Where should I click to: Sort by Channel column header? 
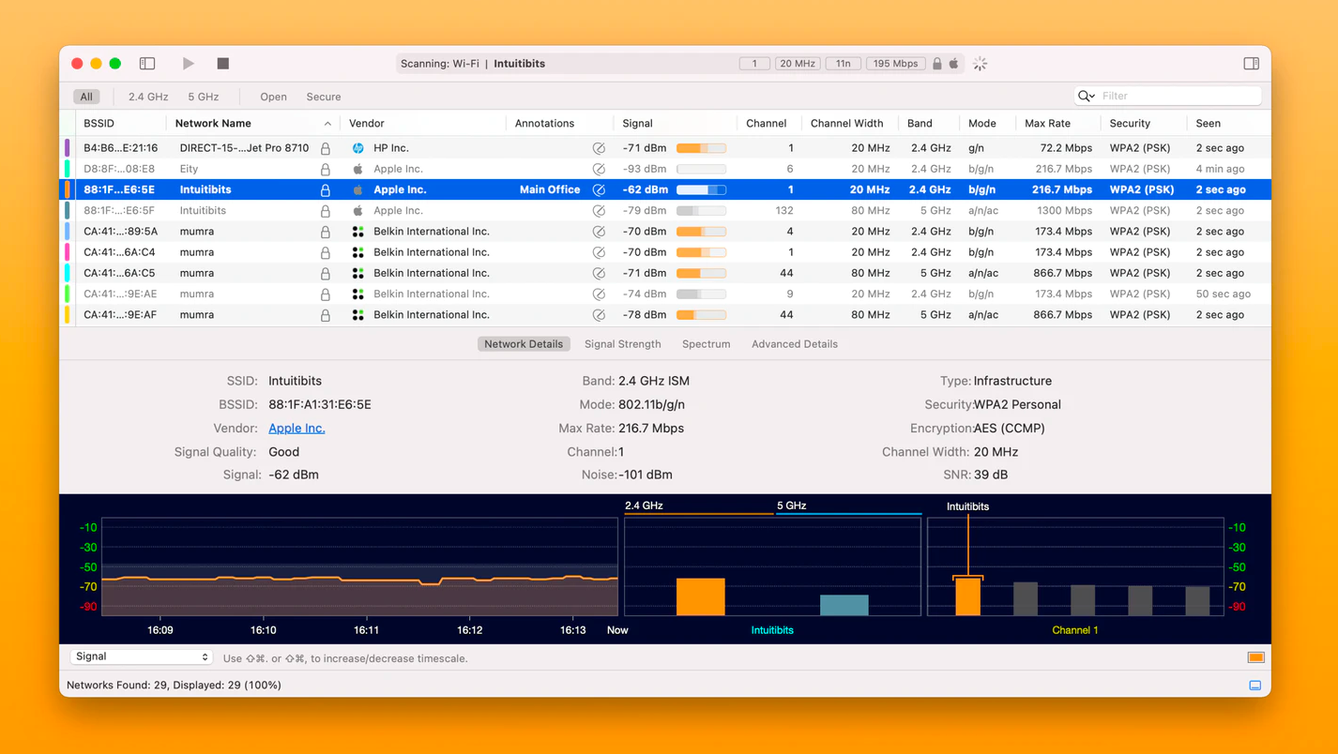point(767,123)
